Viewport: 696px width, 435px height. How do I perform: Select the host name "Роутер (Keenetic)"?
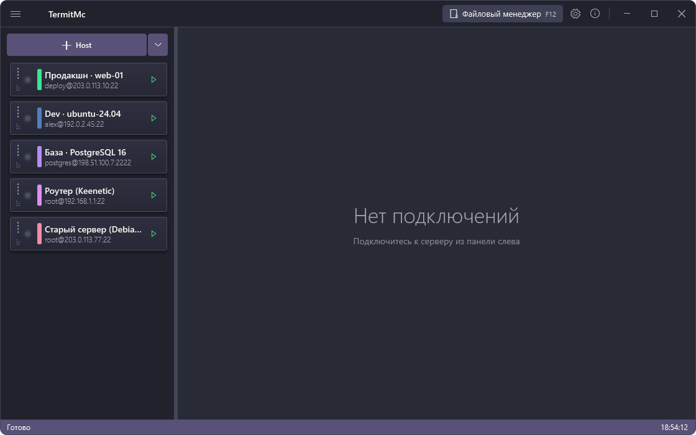tap(80, 191)
